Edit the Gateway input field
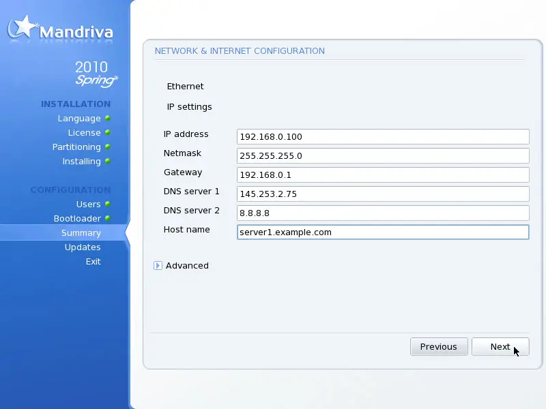Screen dimensions: 546x409 [383, 175]
